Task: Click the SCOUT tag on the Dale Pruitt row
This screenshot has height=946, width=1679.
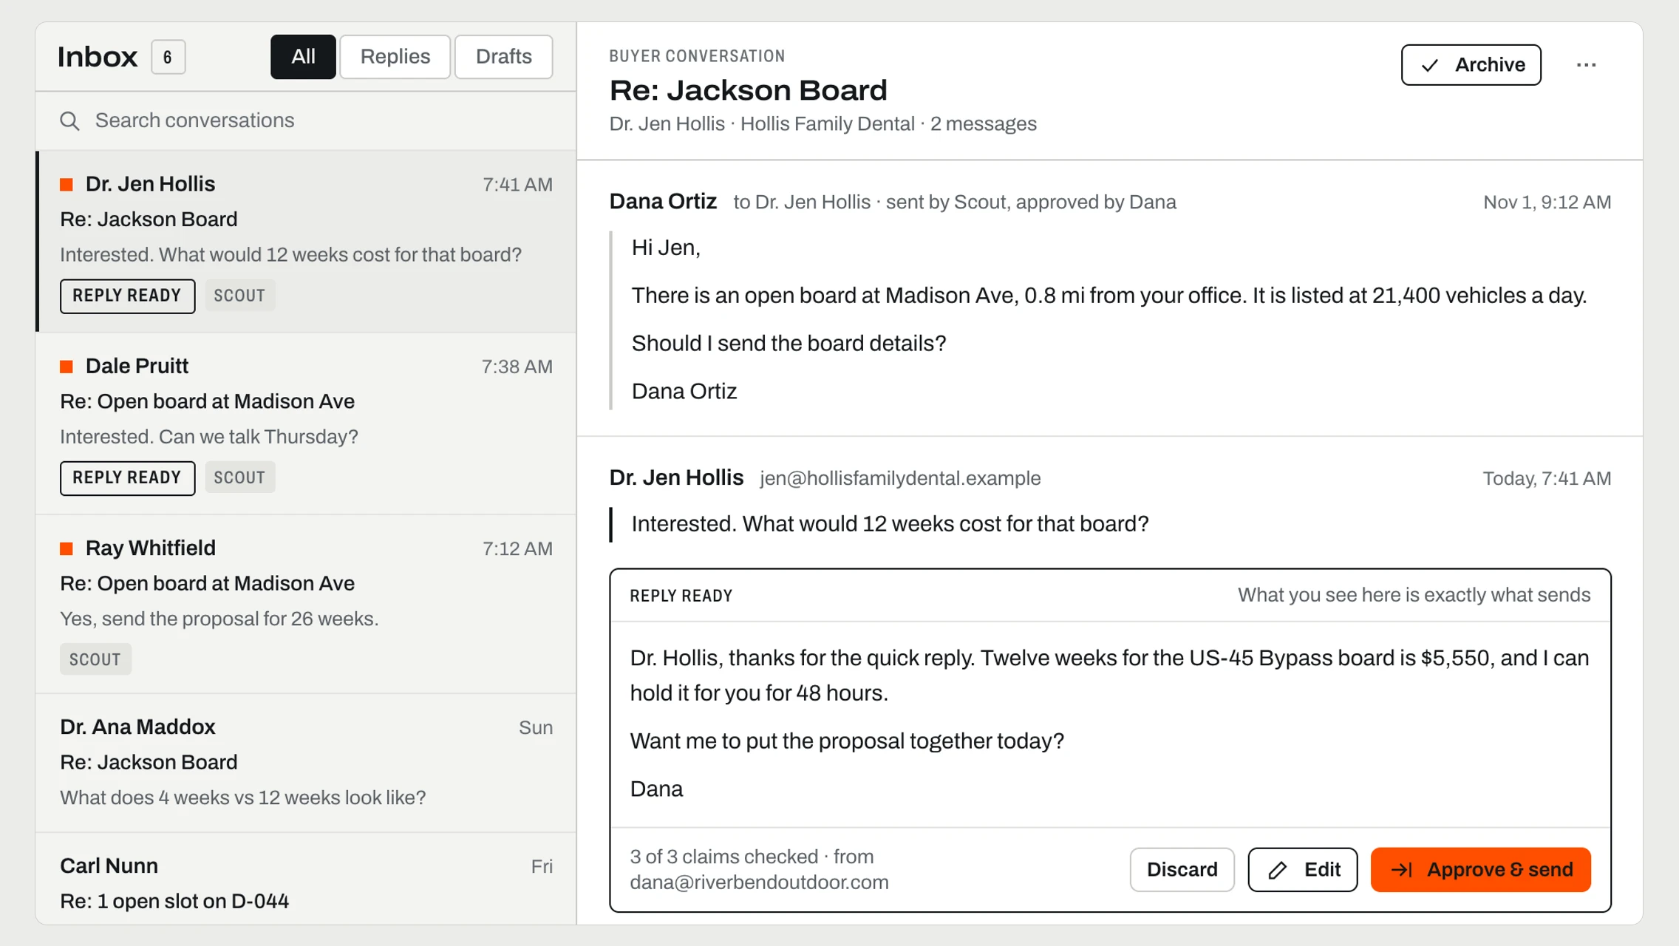Action: [239, 477]
